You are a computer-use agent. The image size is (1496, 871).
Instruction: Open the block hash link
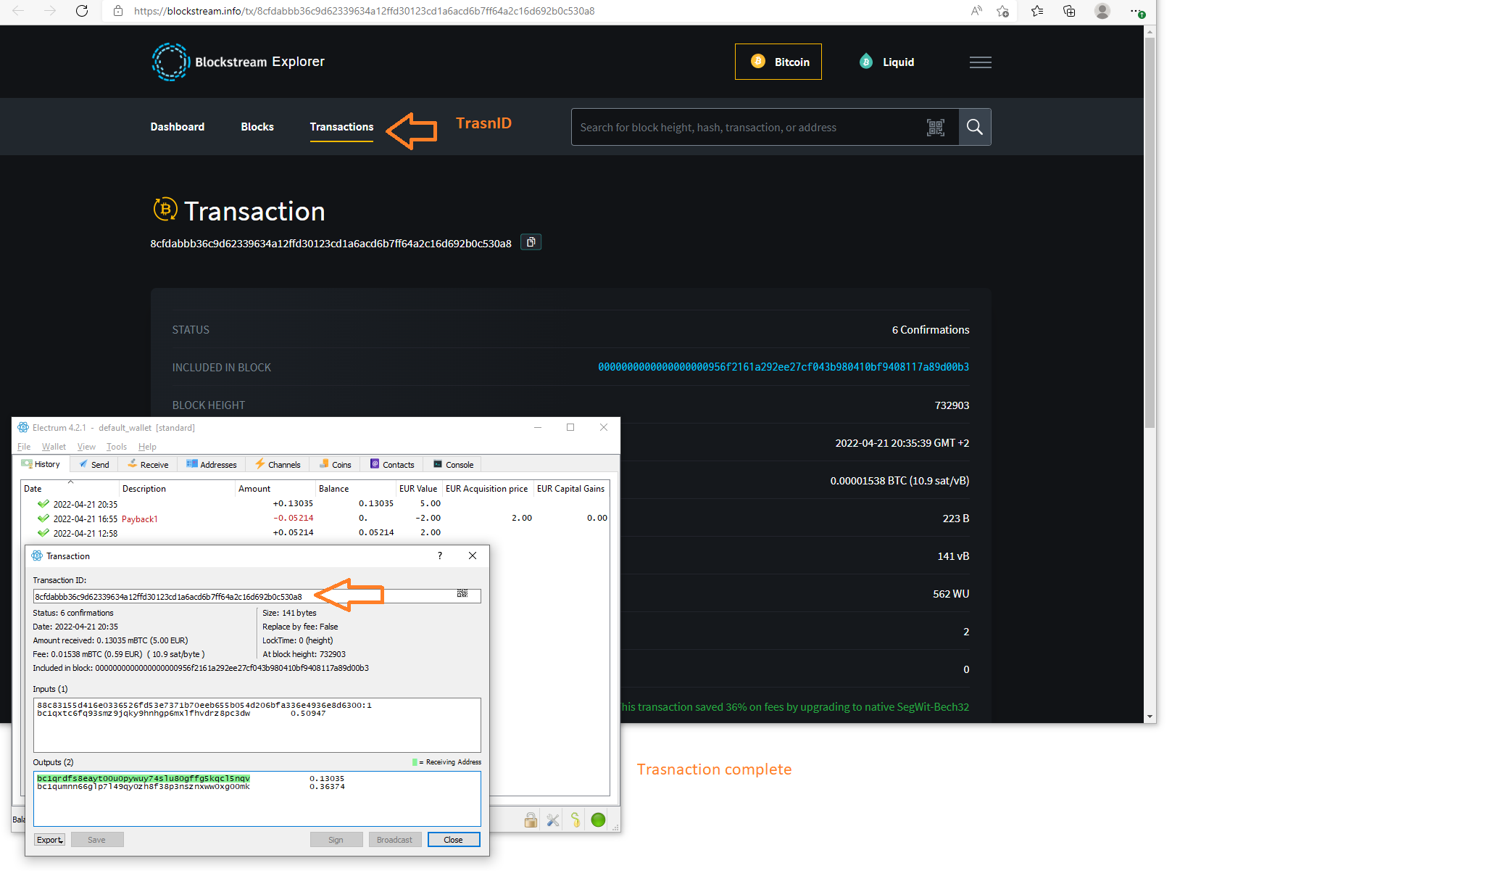click(x=783, y=368)
